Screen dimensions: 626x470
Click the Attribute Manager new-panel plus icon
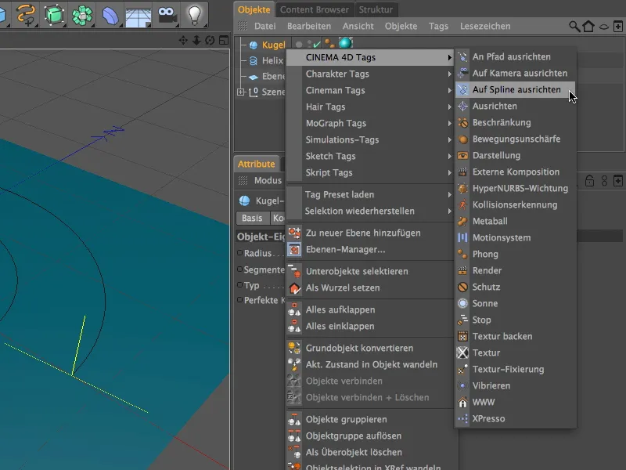click(618, 181)
